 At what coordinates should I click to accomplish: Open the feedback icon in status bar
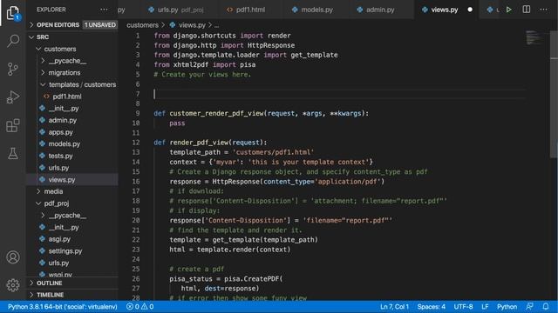[530, 307]
